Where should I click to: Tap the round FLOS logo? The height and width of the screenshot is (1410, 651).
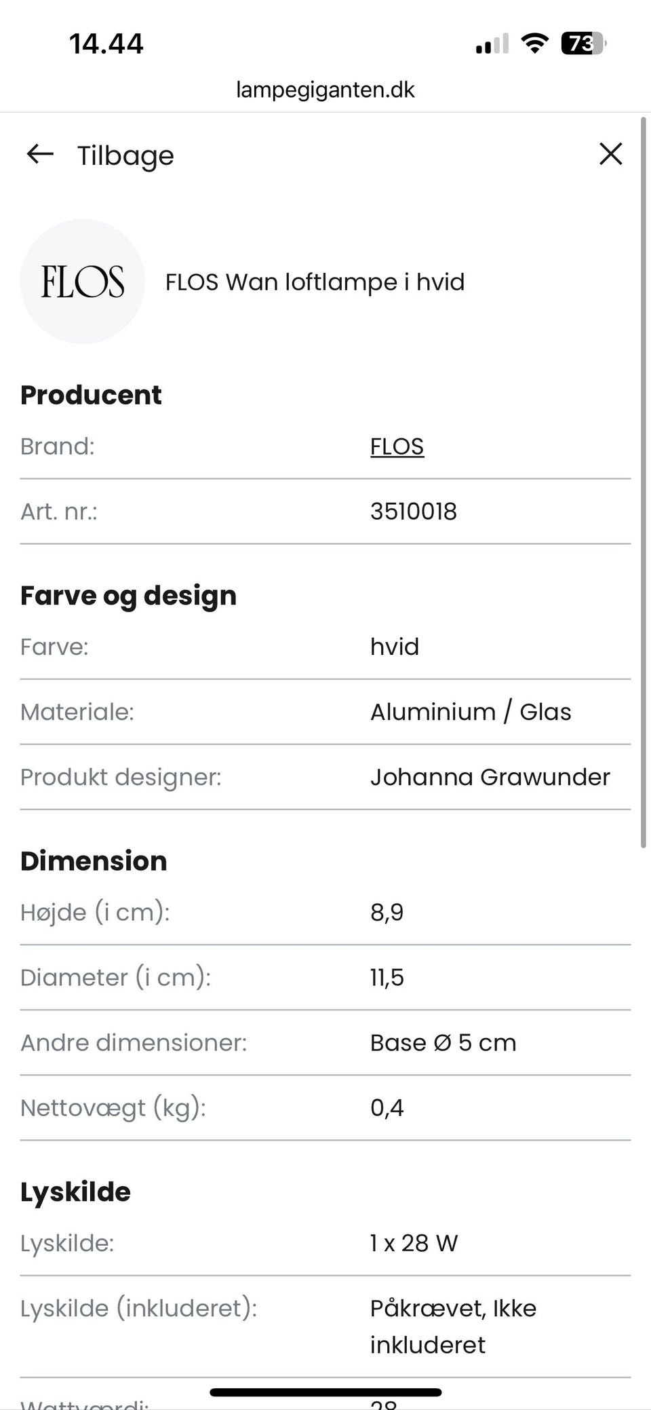point(83,282)
